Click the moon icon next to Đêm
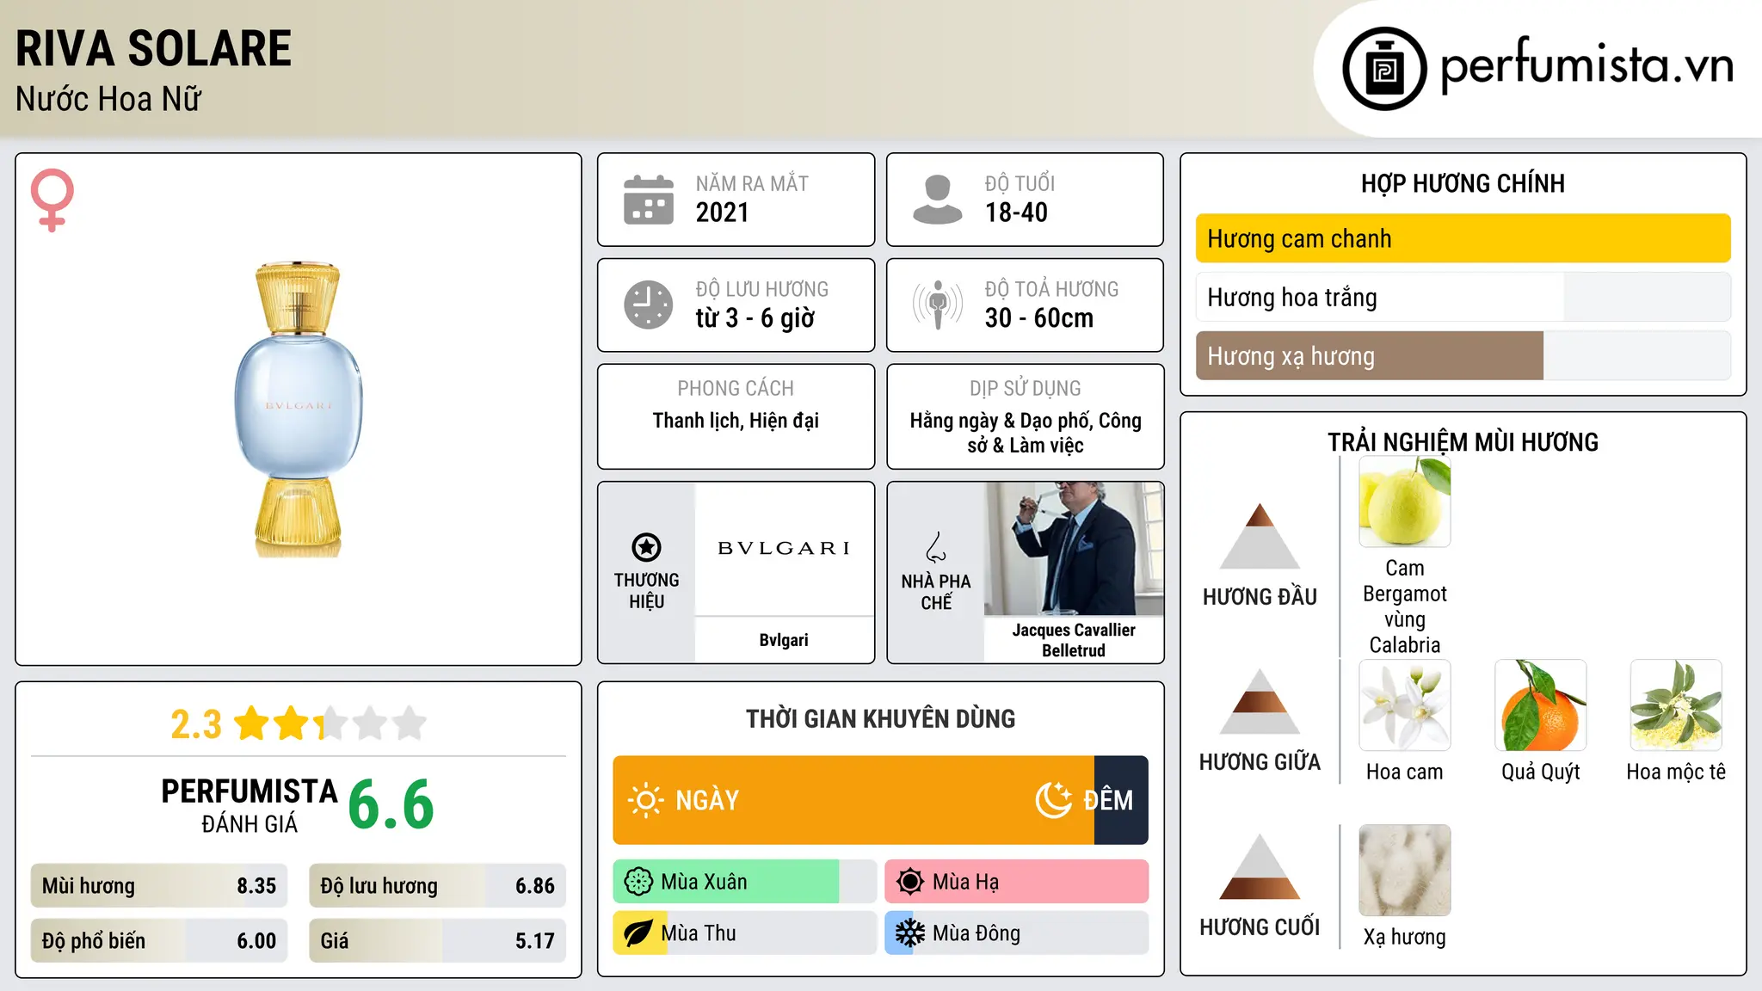Image resolution: width=1762 pixels, height=991 pixels. (1053, 800)
